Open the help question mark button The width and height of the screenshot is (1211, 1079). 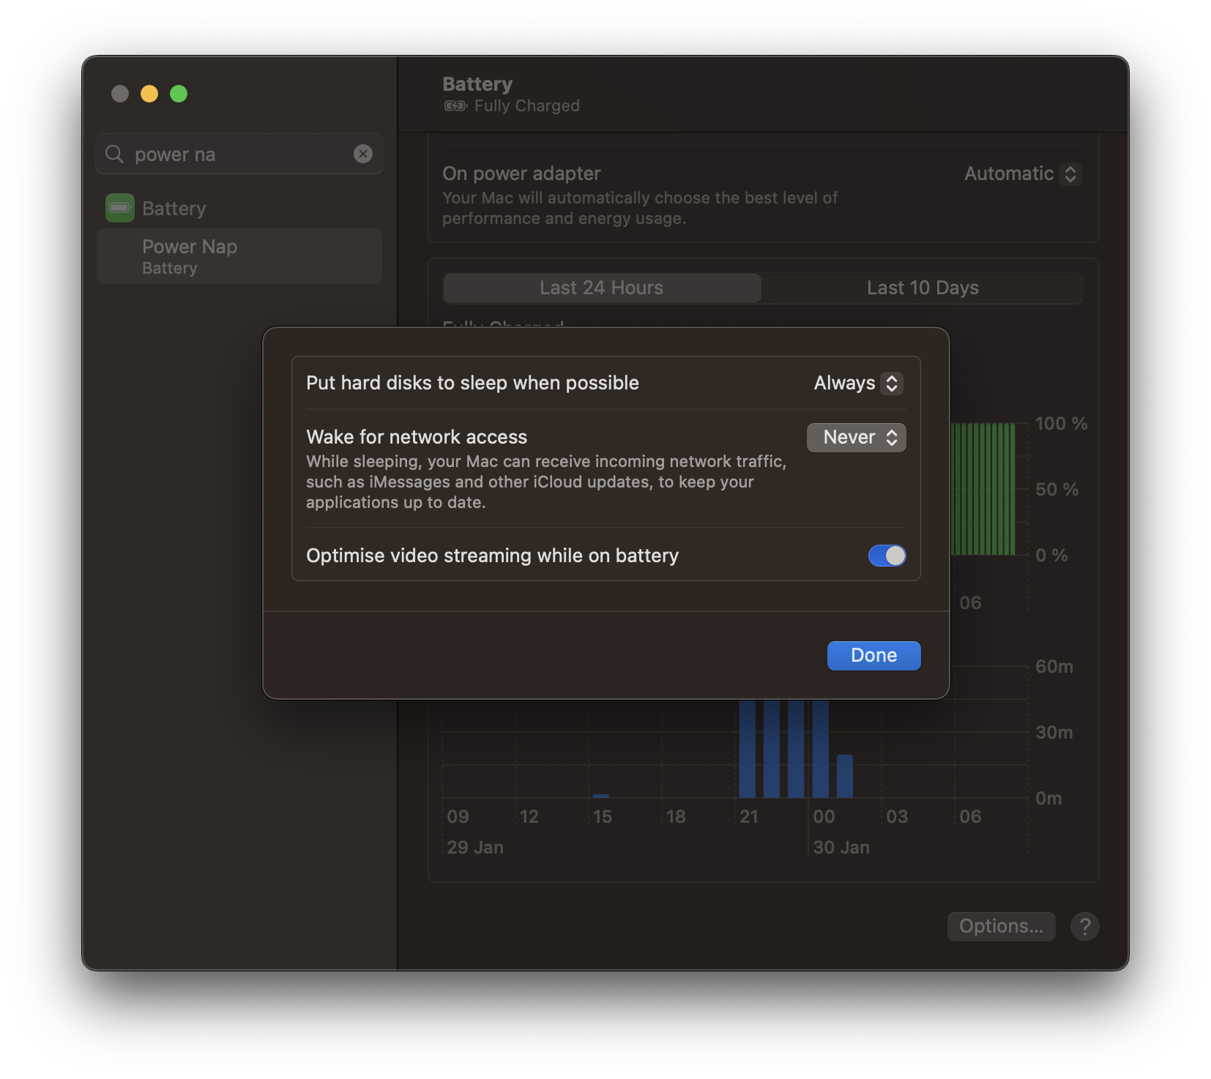point(1085,926)
